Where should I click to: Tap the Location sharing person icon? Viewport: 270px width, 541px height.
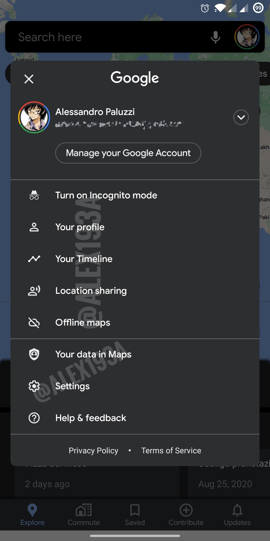coord(34,291)
